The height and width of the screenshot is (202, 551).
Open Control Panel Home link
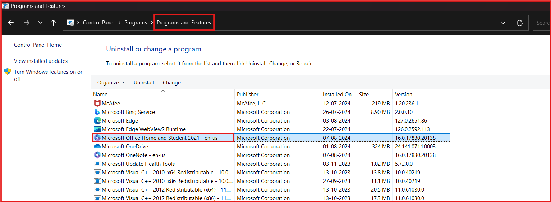click(38, 45)
